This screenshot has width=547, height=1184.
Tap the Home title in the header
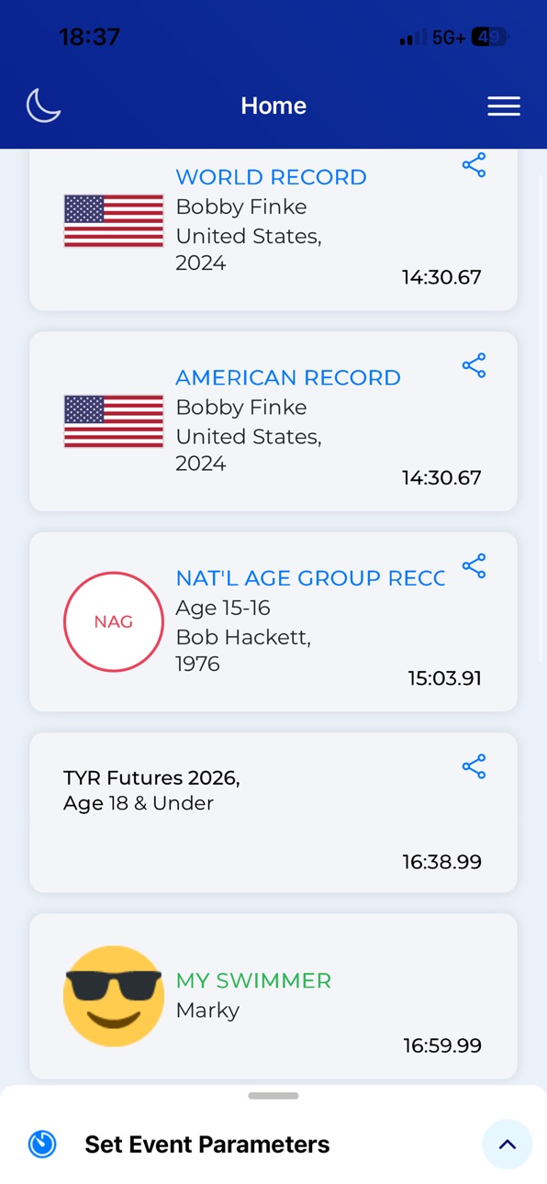point(273,106)
